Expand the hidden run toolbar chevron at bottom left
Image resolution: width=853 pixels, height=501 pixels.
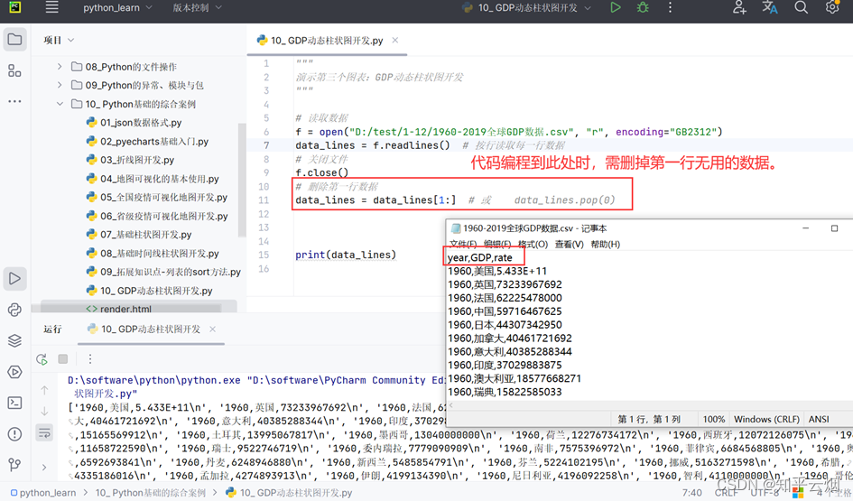coord(44,468)
